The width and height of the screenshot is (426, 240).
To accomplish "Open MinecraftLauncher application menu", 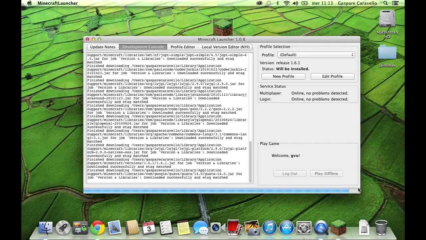I will coord(58,3).
